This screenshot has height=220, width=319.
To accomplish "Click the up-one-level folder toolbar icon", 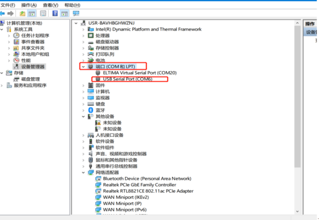I will click(x=23, y=13).
